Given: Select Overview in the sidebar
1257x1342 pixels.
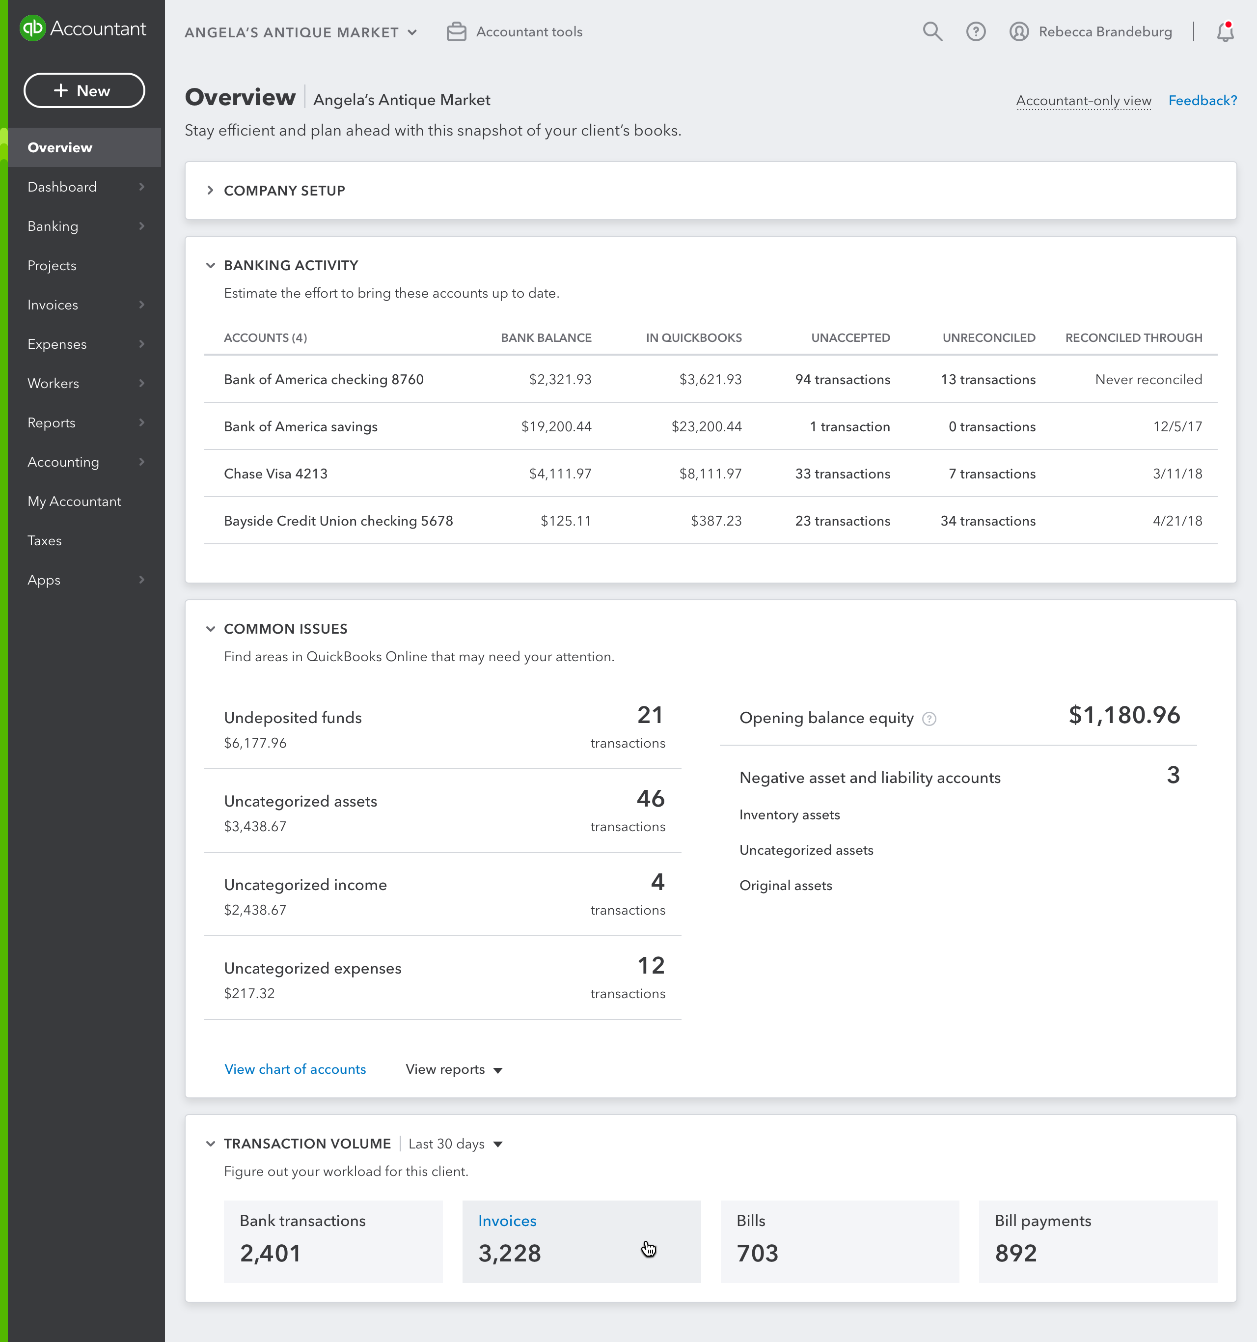Looking at the screenshot, I should (84, 147).
